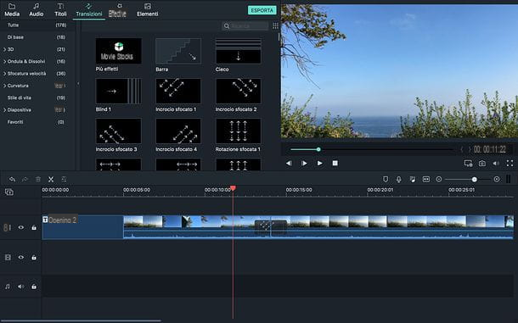Open the Titoli tab

point(60,10)
